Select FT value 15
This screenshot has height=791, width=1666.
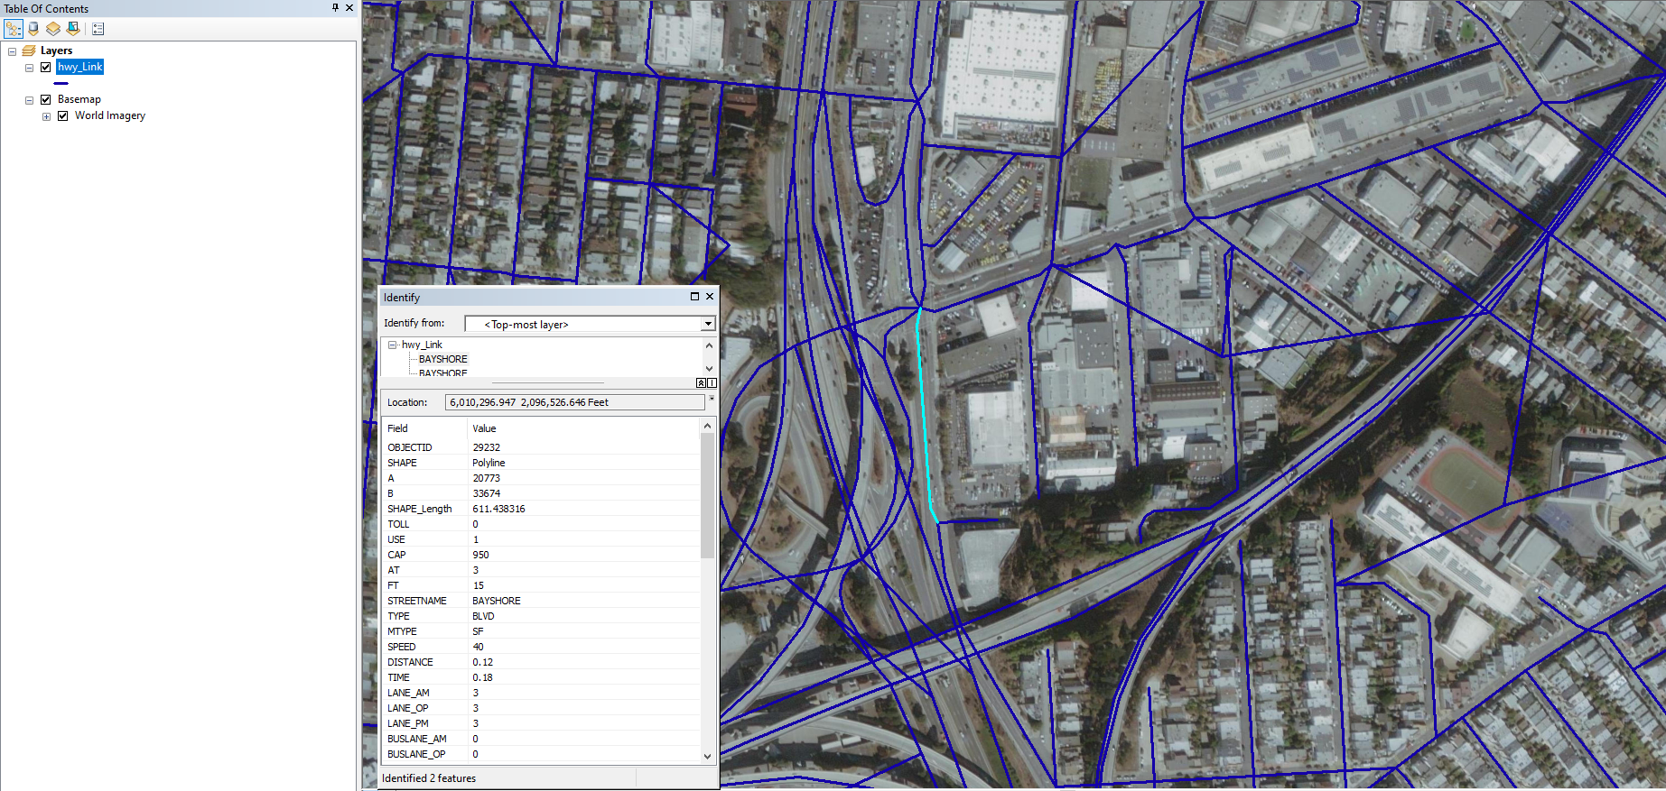pos(479,585)
